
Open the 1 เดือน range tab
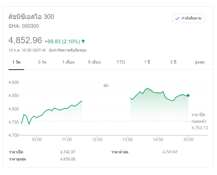click(68, 62)
